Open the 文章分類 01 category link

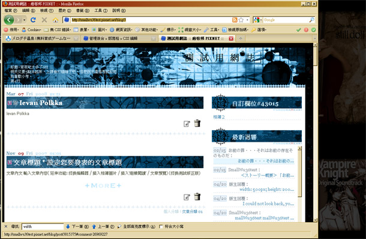[x=193, y=211]
